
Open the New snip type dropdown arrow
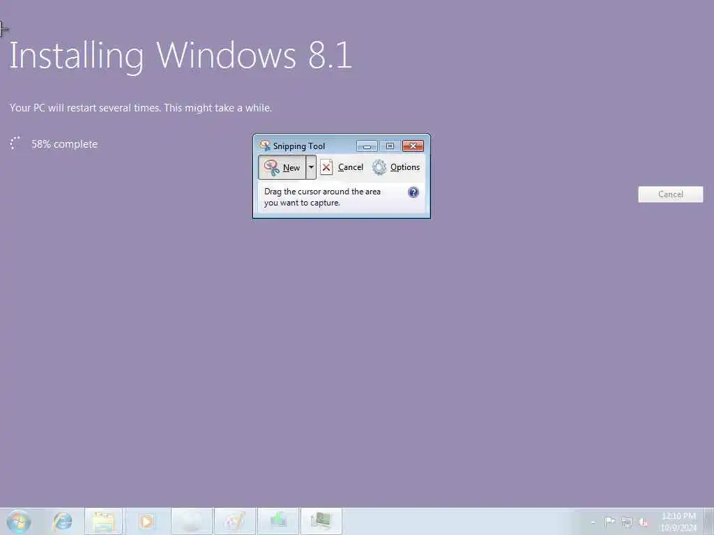[x=311, y=167]
